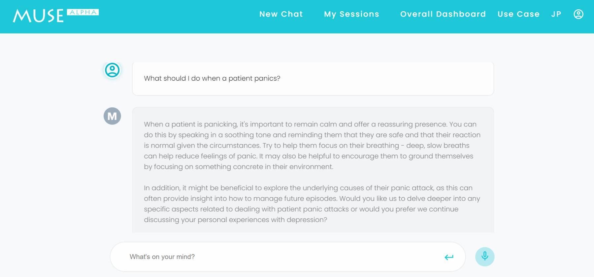
Task: Start a New Chat from the header
Action: tap(281, 14)
